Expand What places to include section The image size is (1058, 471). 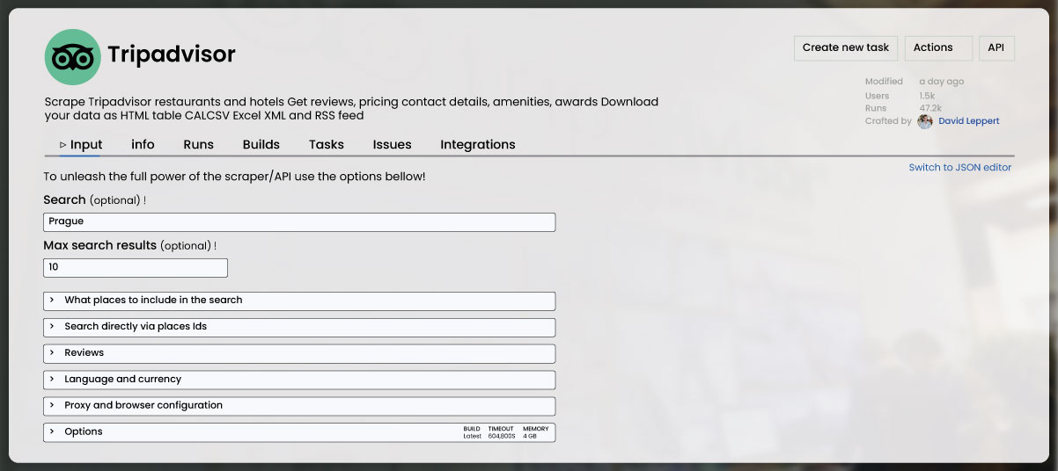(299, 301)
